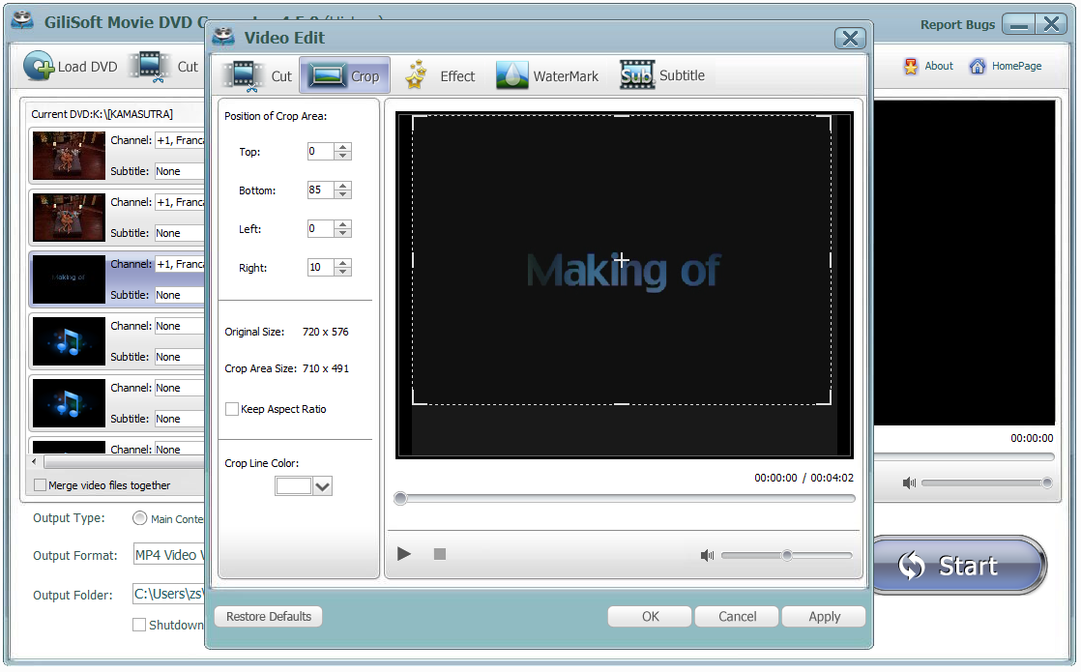Screen dimensions: 1081x672
Task: Toggle the Shutdown option
Action: pyautogui.click(x=140, y=625)
